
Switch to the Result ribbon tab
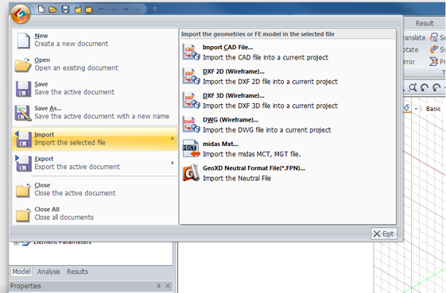(x=425, y=23)
